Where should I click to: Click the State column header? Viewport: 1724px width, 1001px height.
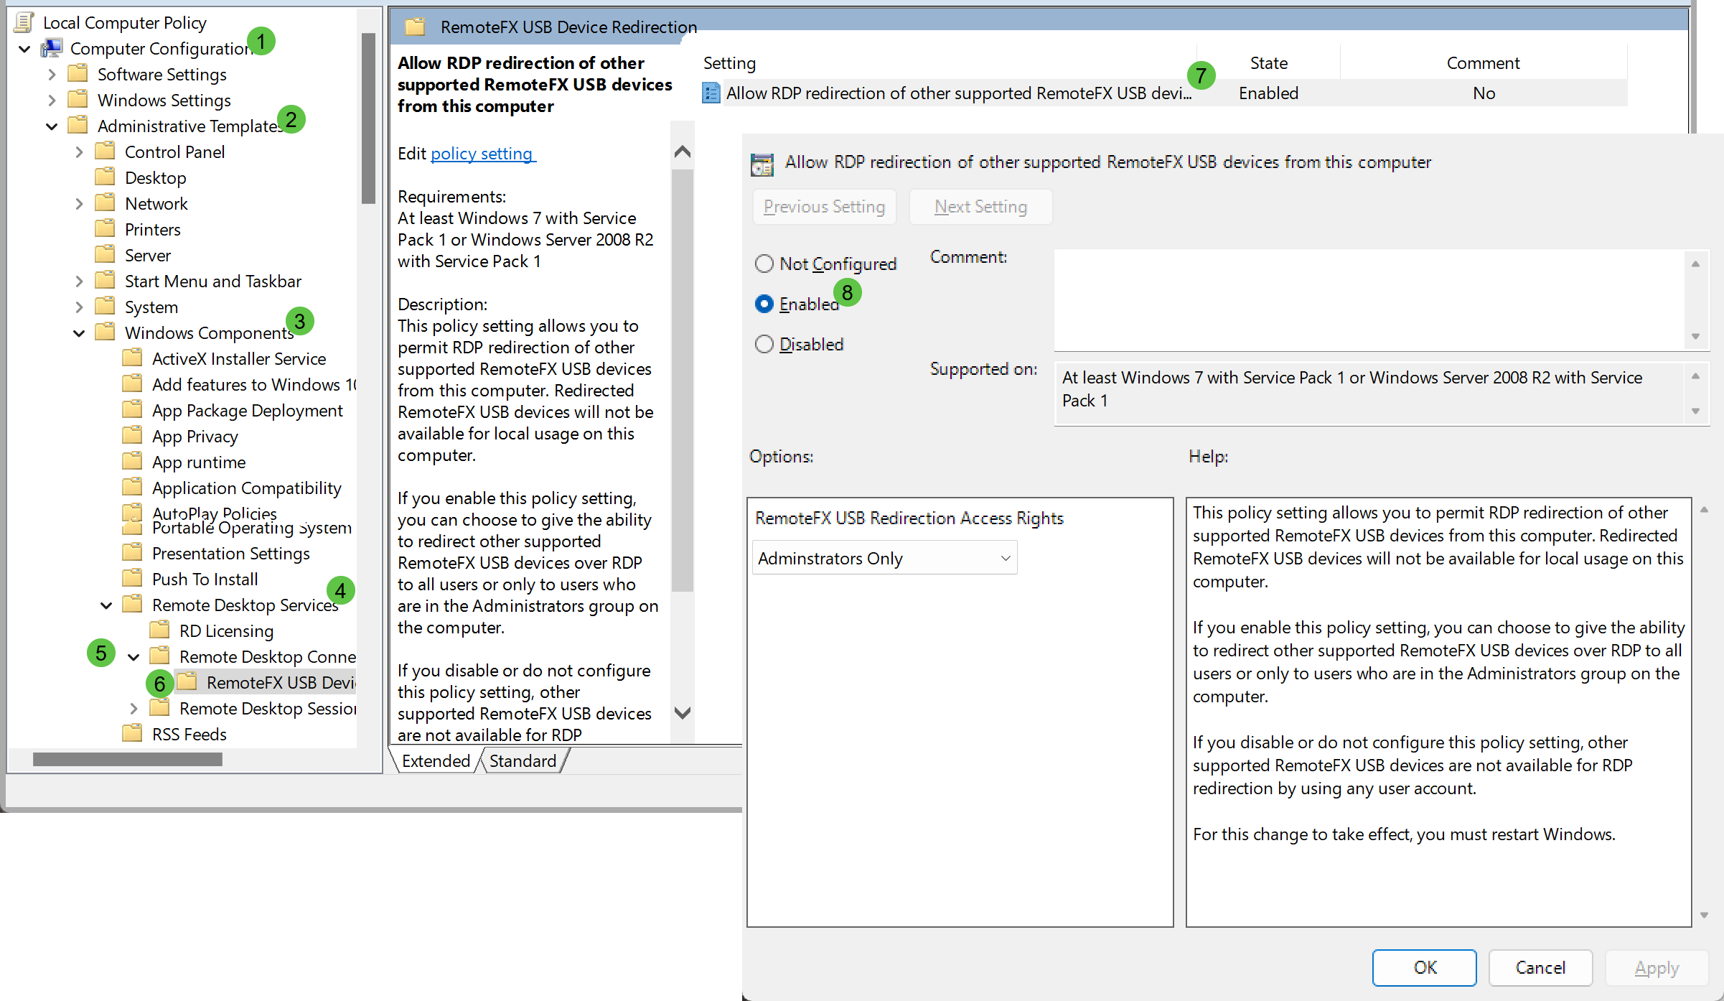click(1268, 63)
